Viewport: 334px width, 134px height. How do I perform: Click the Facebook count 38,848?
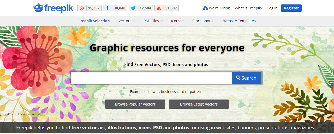point(120,8)
